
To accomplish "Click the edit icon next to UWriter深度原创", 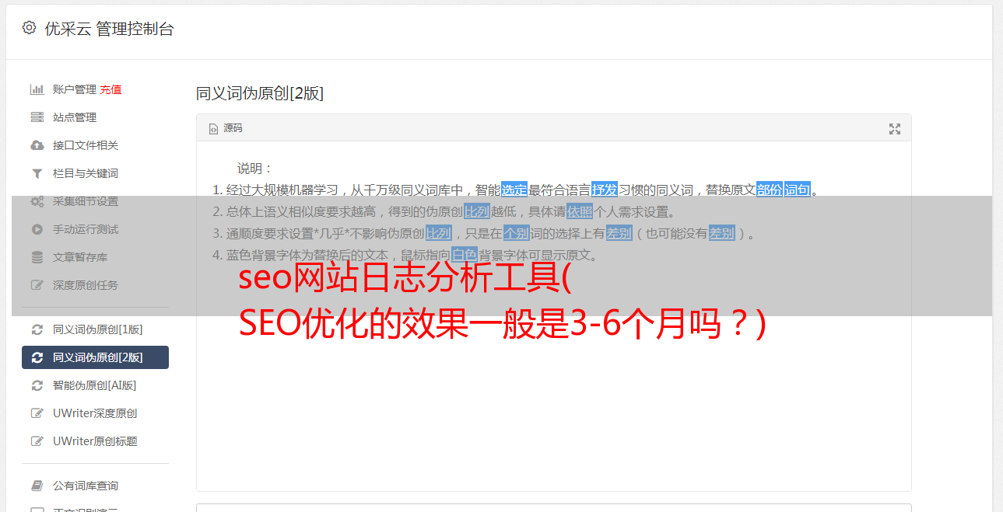I will pyautogui.click(x=37, y=413).
